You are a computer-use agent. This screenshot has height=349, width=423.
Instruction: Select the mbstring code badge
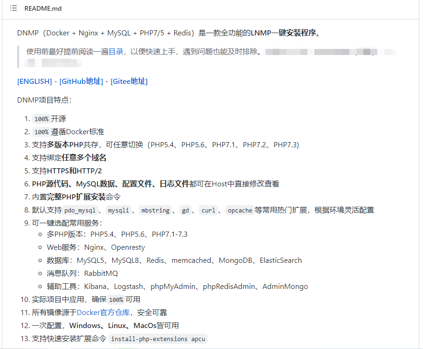click(155, 210)
